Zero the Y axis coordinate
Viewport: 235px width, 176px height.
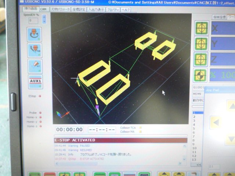(x=201, y=44)
